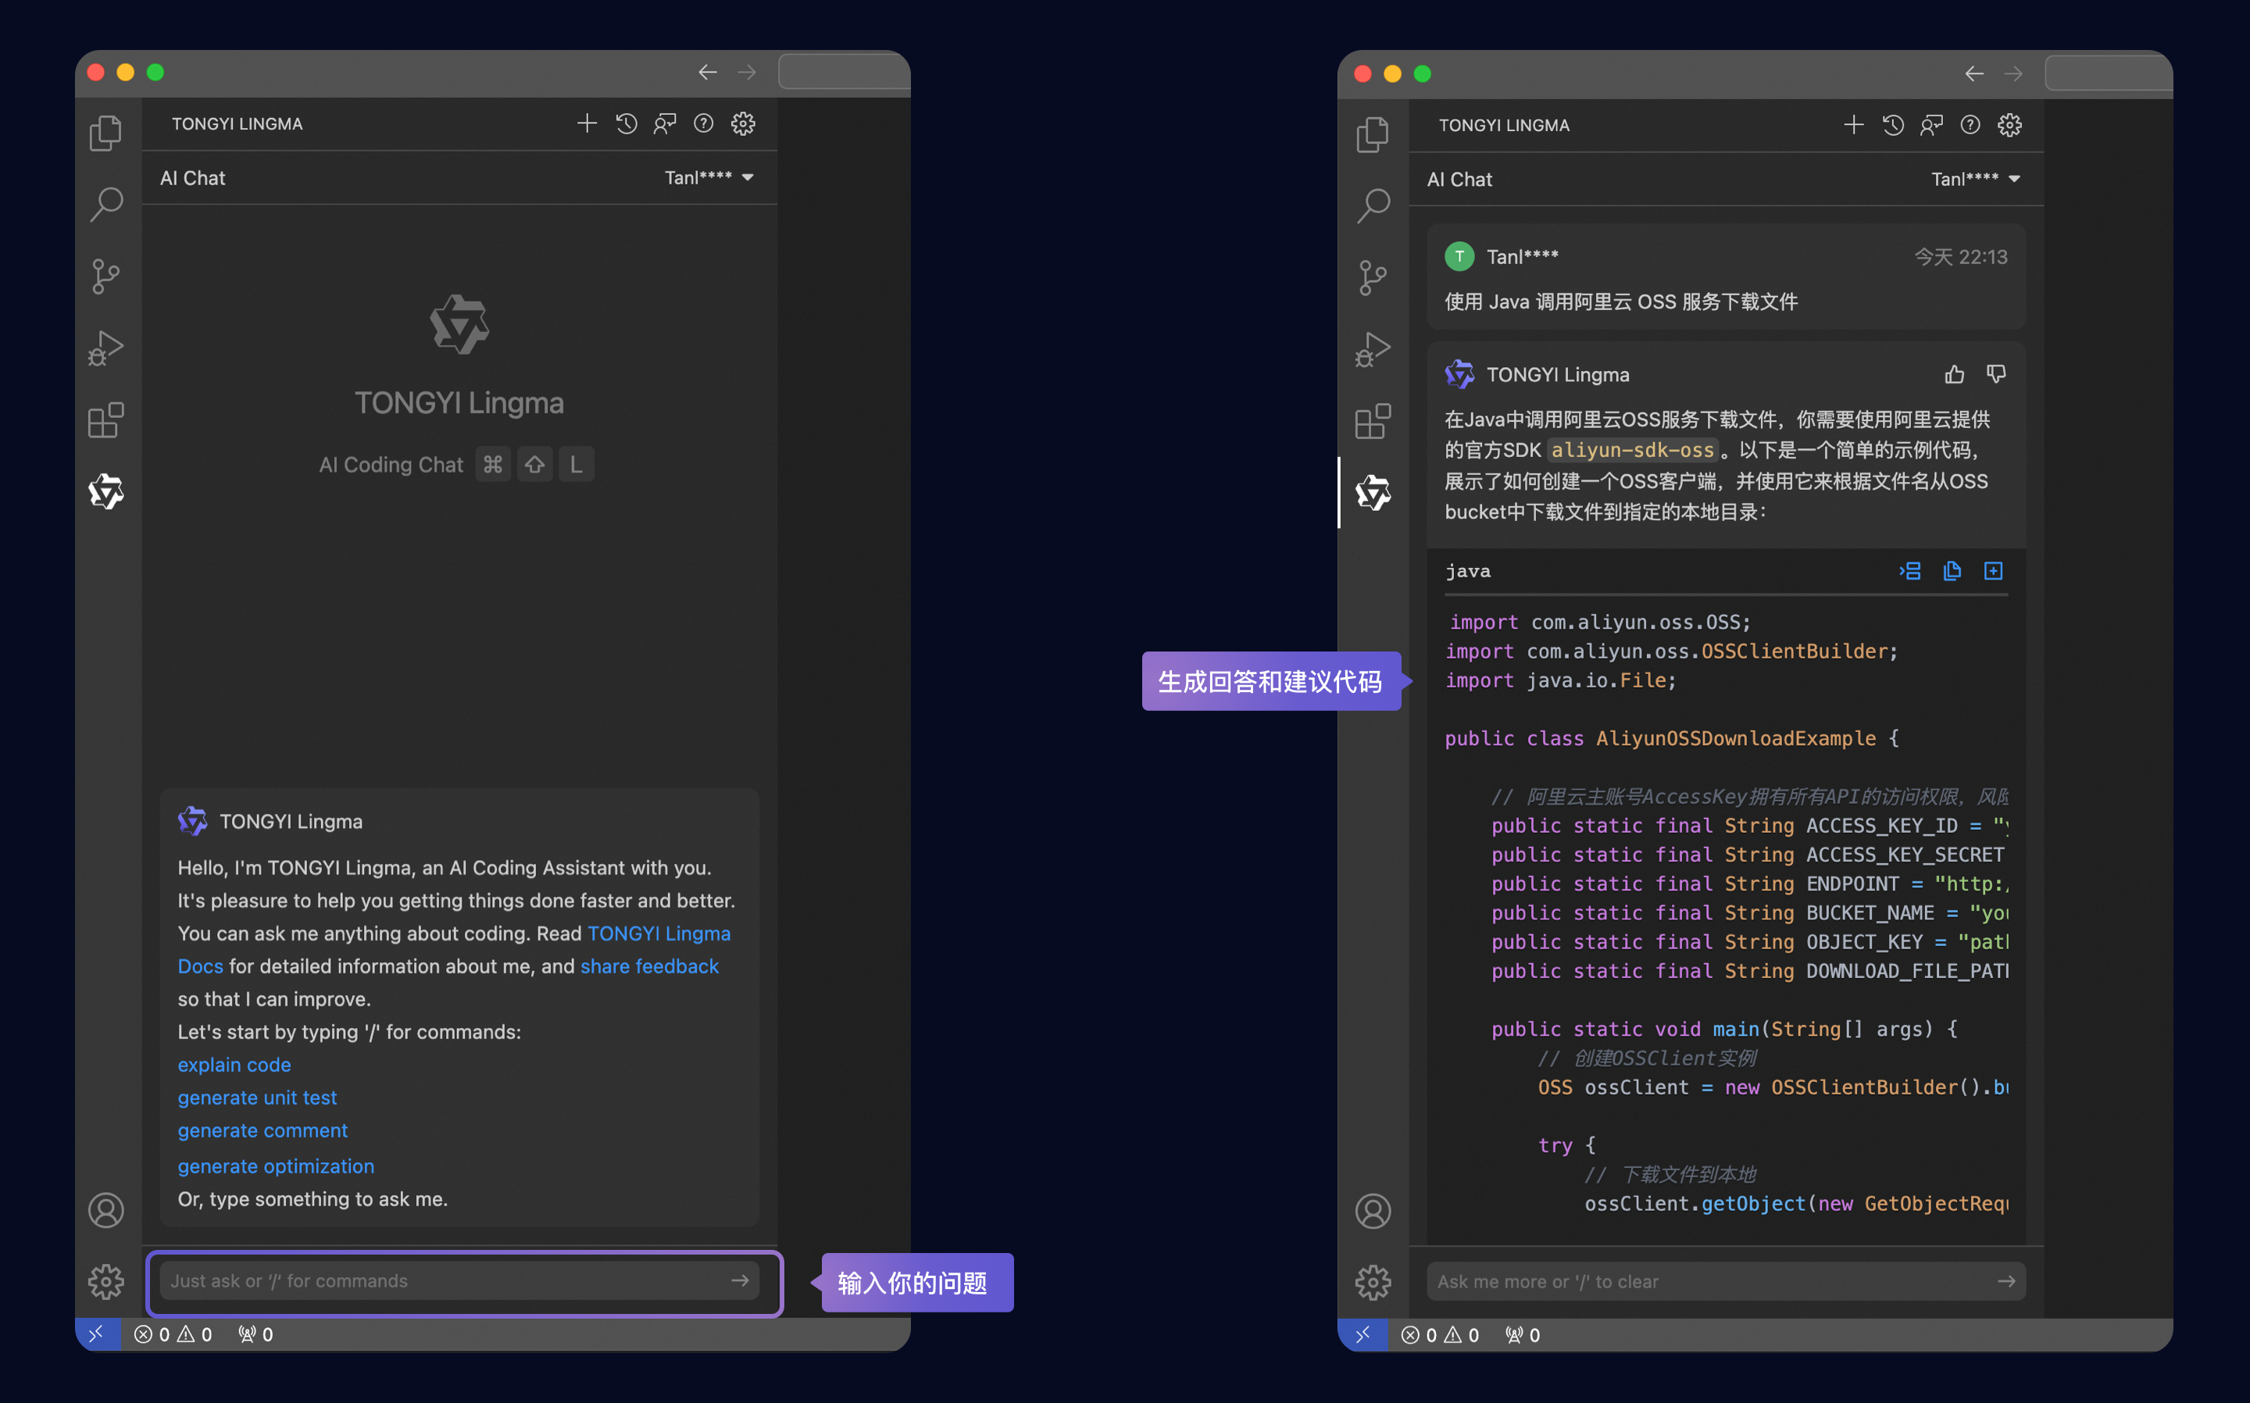This screenshot has width=2250, height=1403.
Task: Open Accounts icon in the right window
Action: click(1373, 1211)
